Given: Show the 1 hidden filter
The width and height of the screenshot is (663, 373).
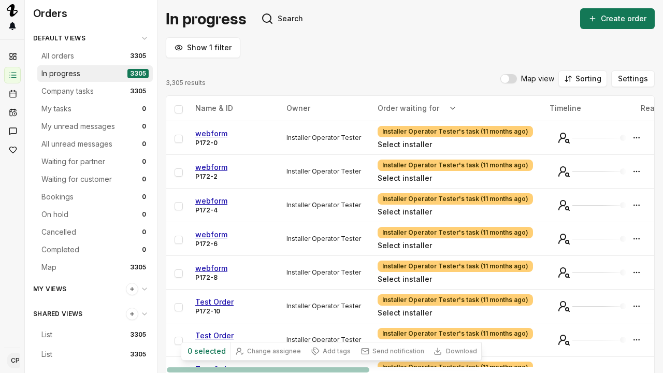Looking at the screenshot, I should pos(203,48).
